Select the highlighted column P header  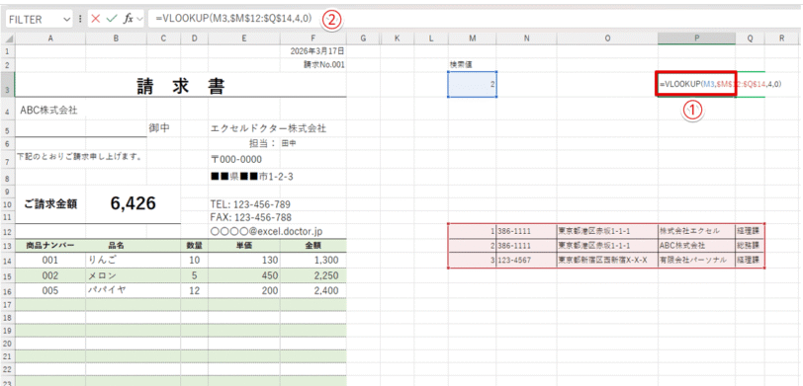[696, 39]
